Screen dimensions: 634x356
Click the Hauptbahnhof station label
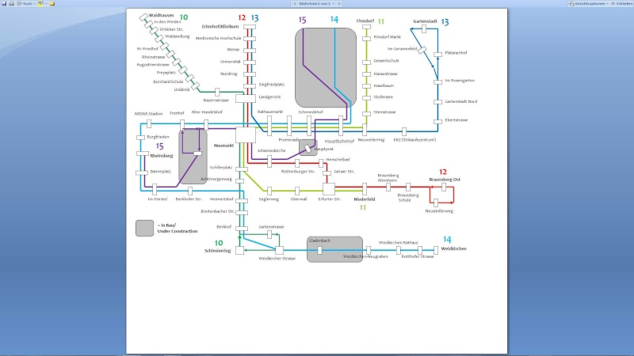pyautogui.click(x=339, y=142)
